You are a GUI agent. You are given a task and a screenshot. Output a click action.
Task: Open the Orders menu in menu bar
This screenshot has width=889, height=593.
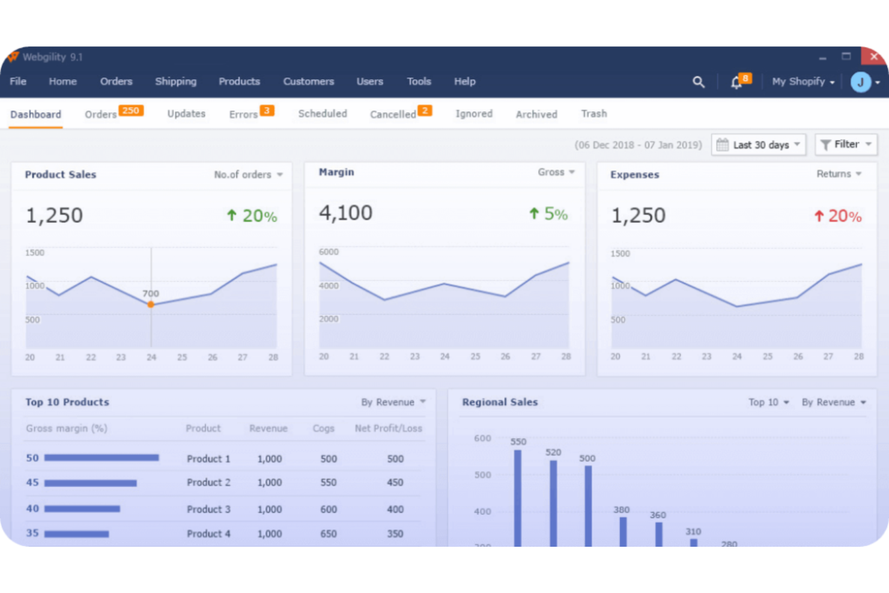(116, 81)
